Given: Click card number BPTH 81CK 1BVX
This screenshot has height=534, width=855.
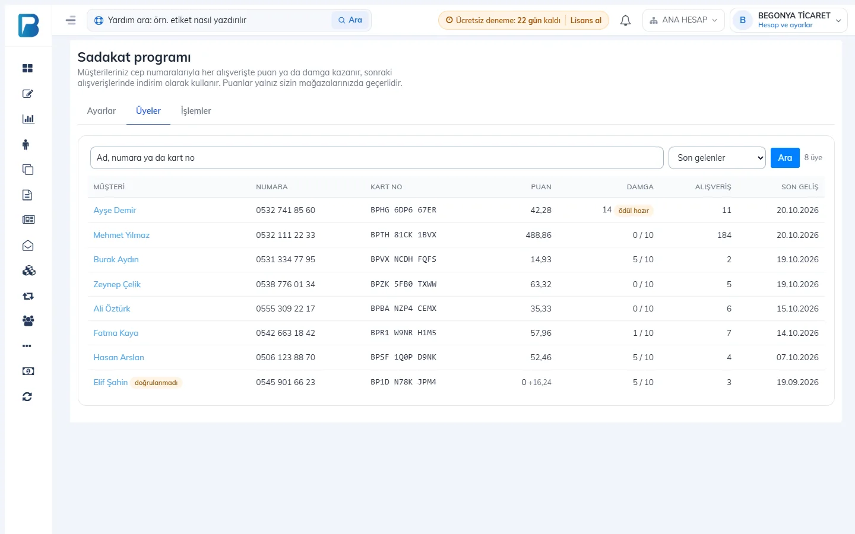Looking at the screenshot, I should 404,236.
